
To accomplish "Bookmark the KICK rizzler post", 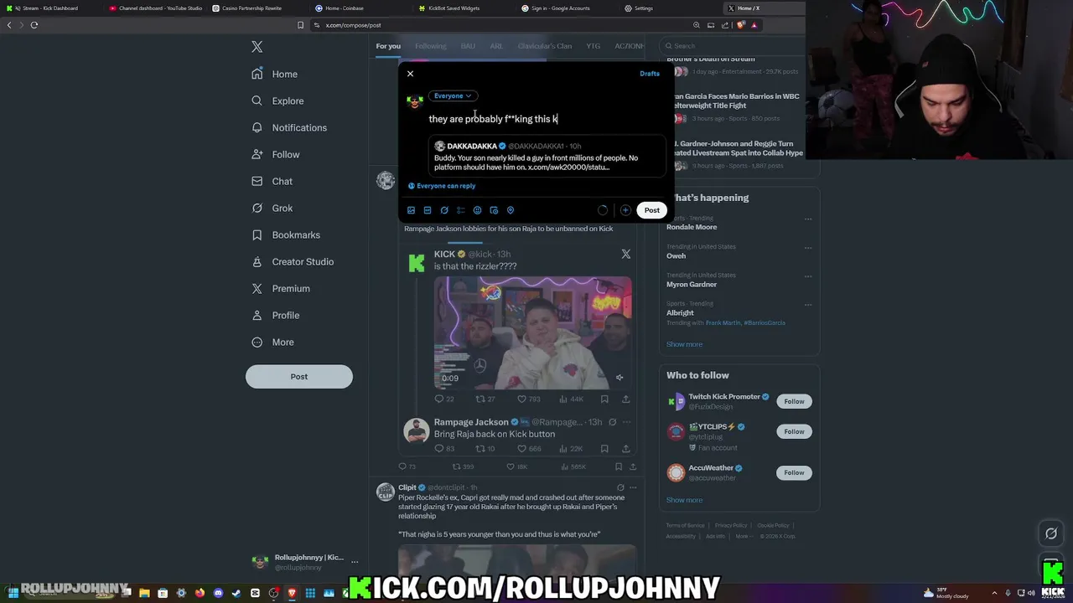I will 604,399.
